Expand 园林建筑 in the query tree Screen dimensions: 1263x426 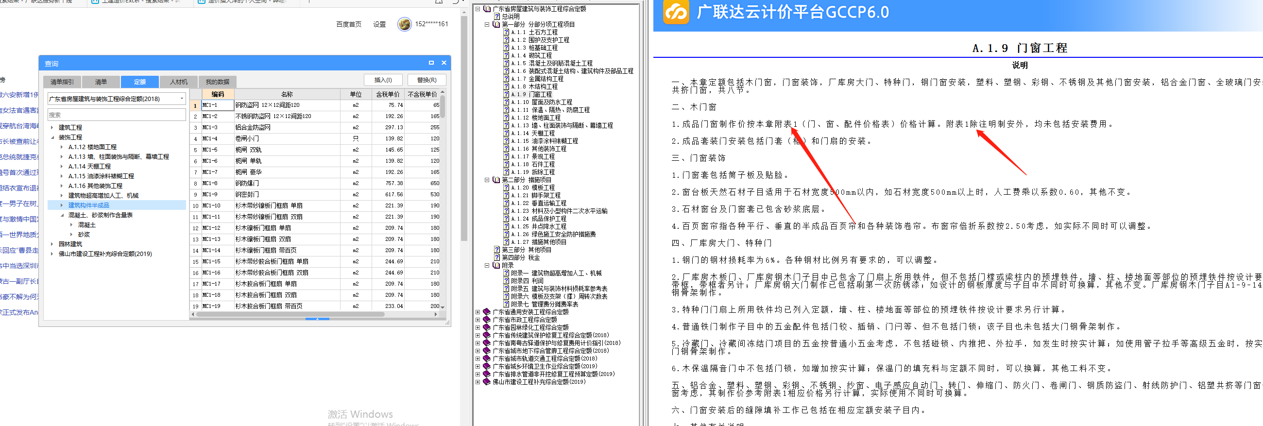click(x=52, y=244)
